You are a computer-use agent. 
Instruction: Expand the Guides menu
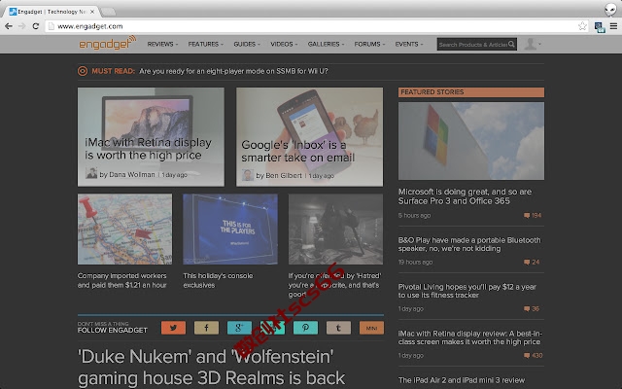click(247, 44)
